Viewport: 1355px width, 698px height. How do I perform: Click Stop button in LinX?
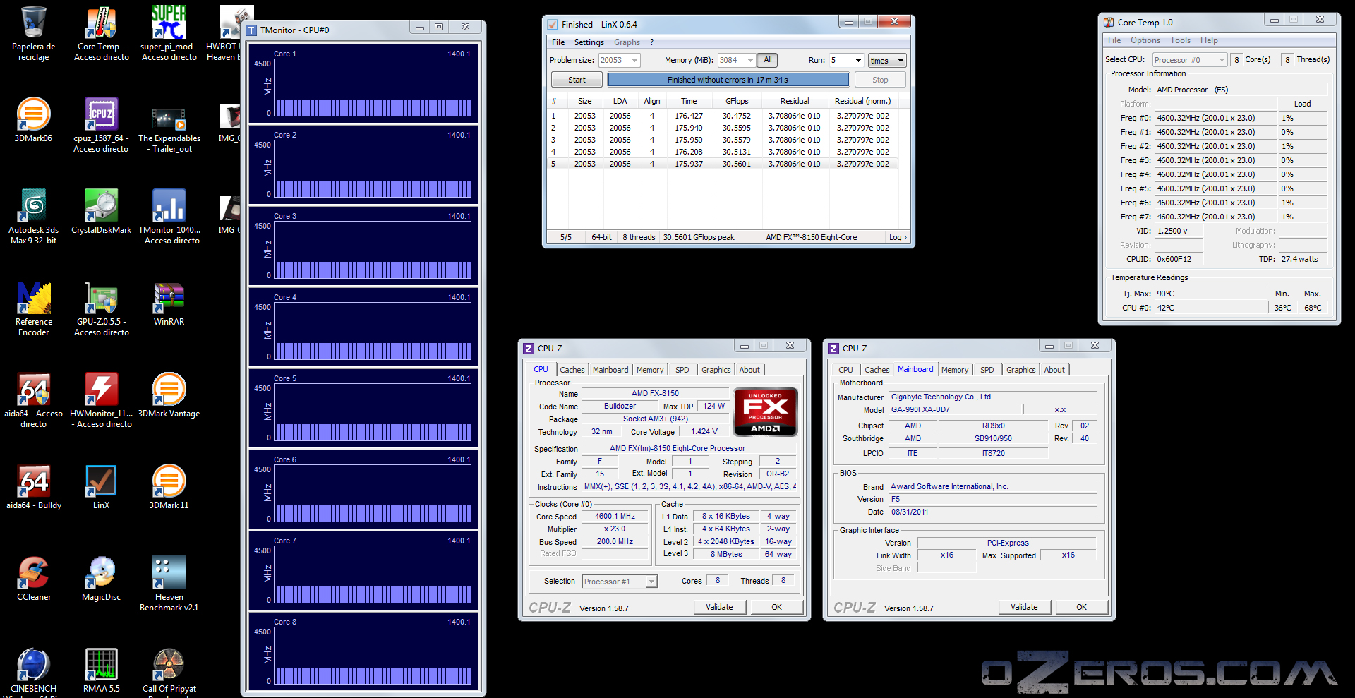(880, 80)
